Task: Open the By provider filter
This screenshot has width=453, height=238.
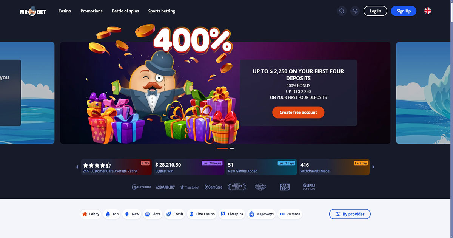Action: 350,214
